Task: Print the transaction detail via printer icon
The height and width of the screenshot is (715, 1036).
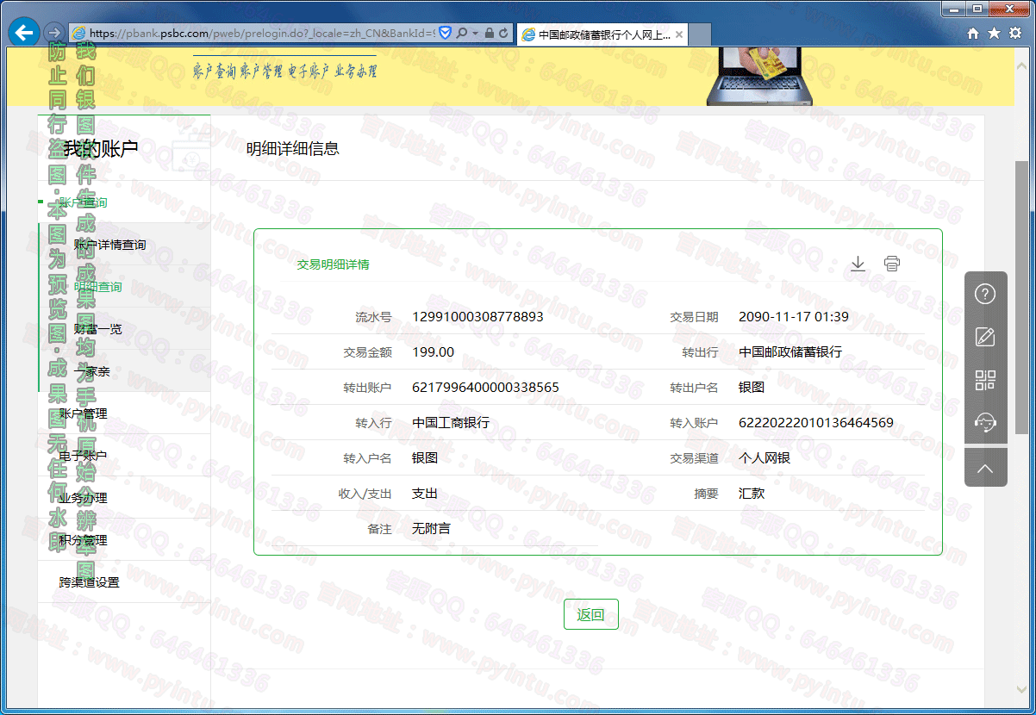Action: click(x=892, y=264)
